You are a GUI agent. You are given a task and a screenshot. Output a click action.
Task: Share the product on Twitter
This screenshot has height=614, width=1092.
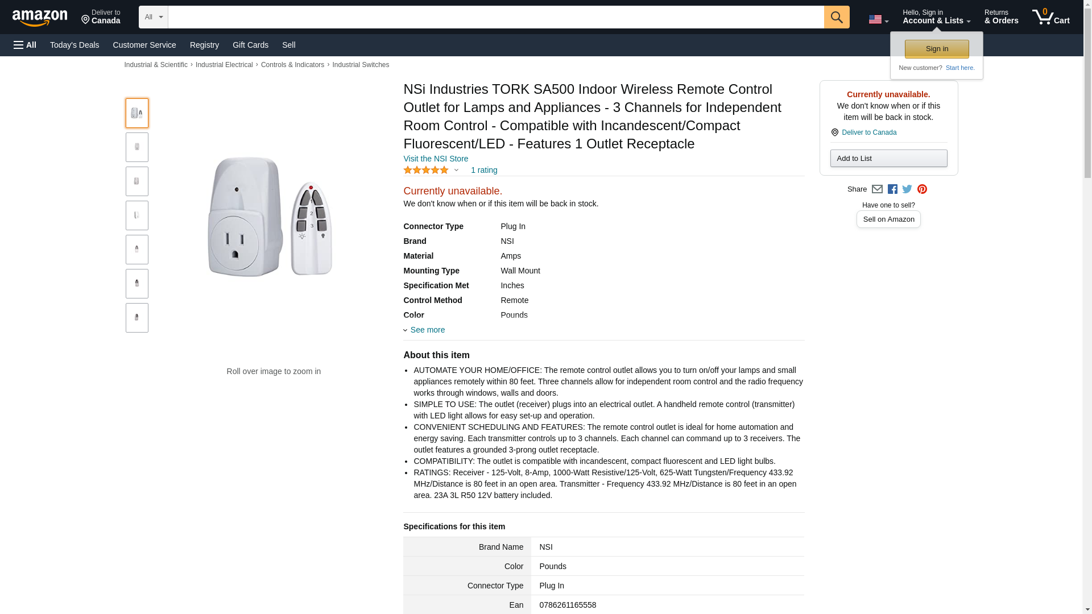coord(907,189)
